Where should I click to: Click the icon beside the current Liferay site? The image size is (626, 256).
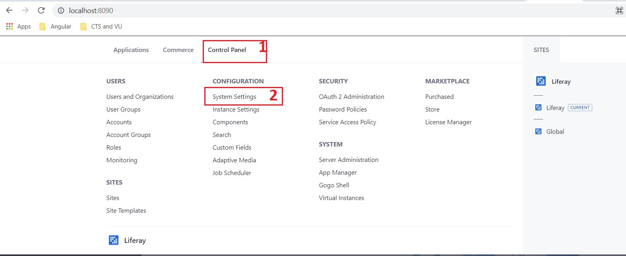pyautogui.click(x=538, y=108)
